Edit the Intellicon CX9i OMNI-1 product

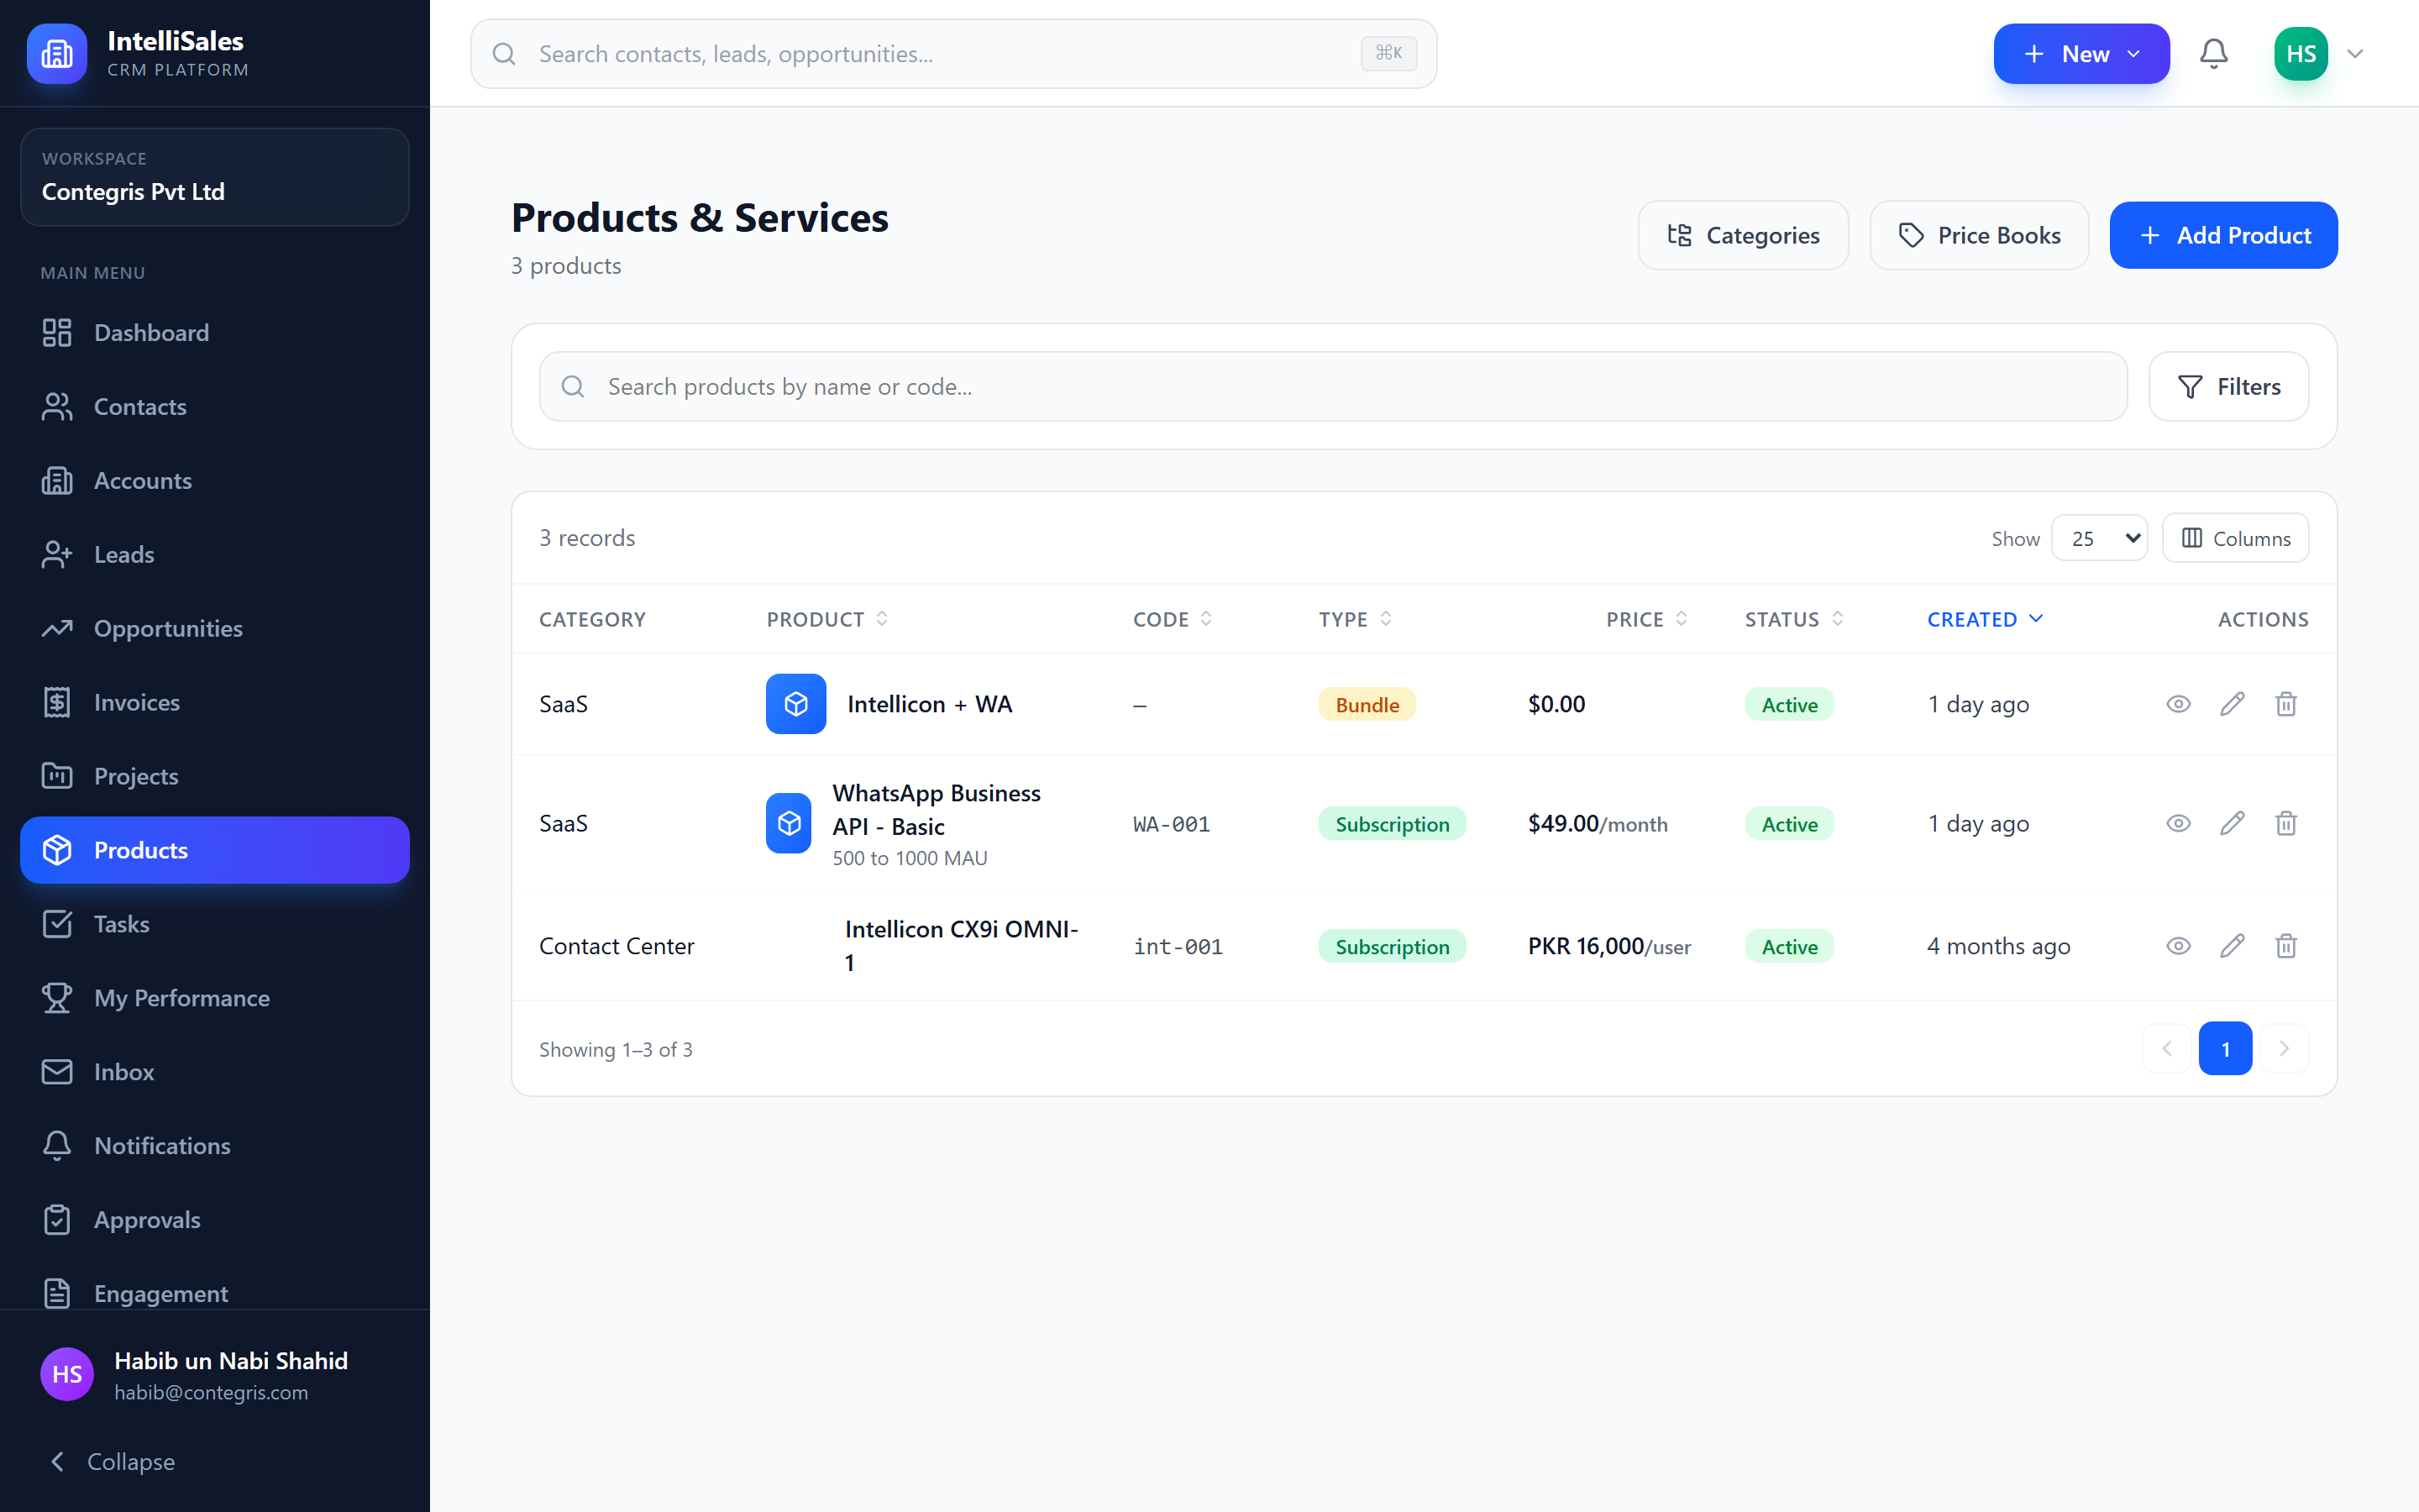(x=2232, y=946)
